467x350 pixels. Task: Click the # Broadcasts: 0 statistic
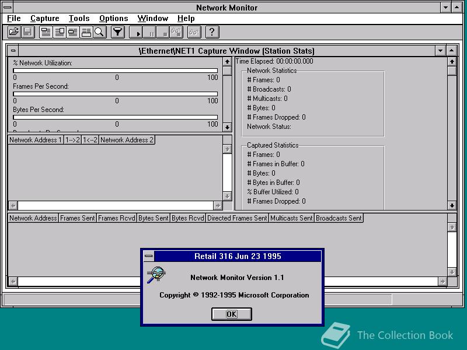coord(269,89)
